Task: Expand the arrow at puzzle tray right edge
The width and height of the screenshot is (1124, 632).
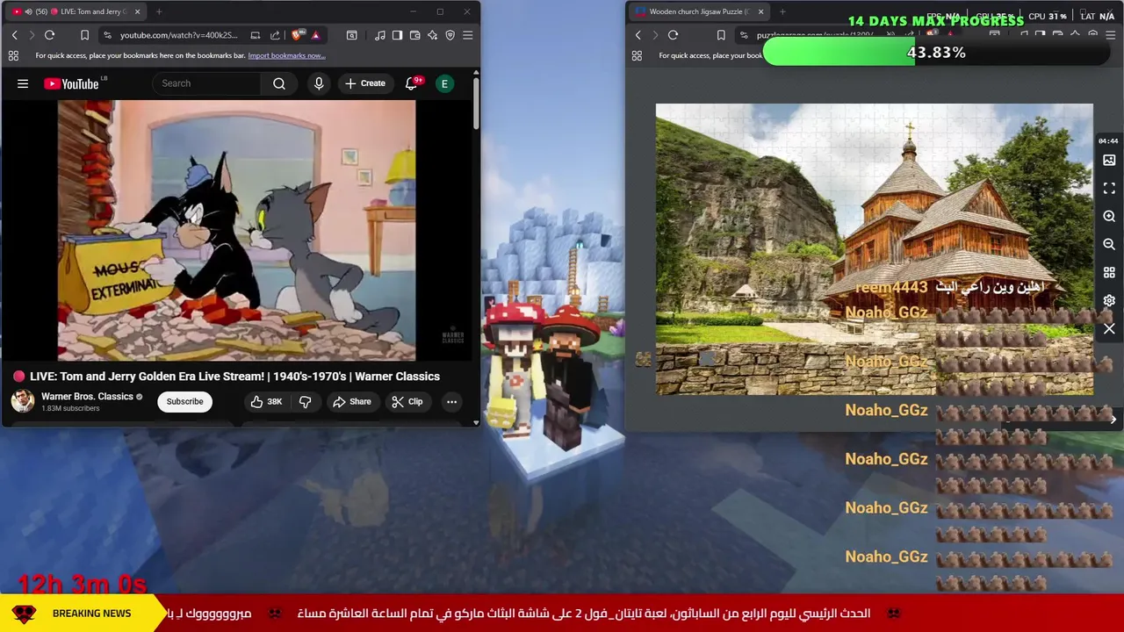Action: (x=1113, y=420)
